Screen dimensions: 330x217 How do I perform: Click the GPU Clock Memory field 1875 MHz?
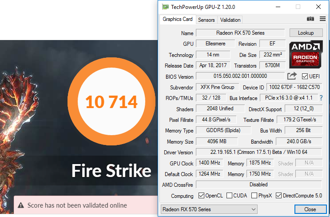[260, 163]
